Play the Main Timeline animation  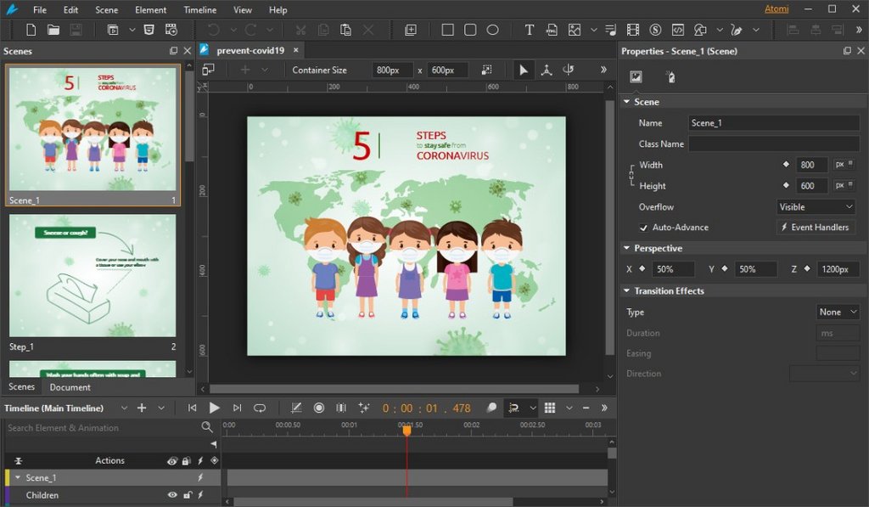(x=215, y=408)
